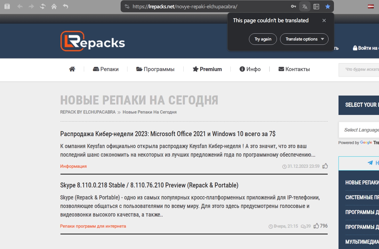Click the Вчера, 21:15 timestamp
379x249 pixels.
pos(286,226)
